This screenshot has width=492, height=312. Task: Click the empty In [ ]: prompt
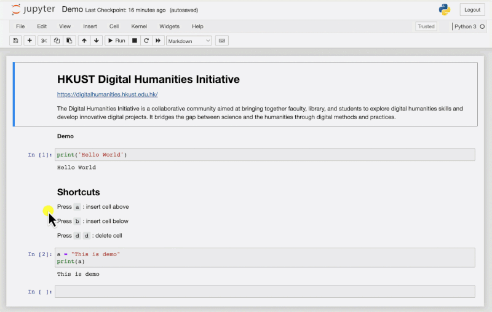click(40, 292)
